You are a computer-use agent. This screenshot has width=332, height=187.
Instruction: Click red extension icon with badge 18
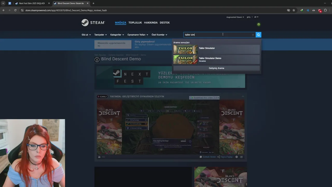[320, 10]
